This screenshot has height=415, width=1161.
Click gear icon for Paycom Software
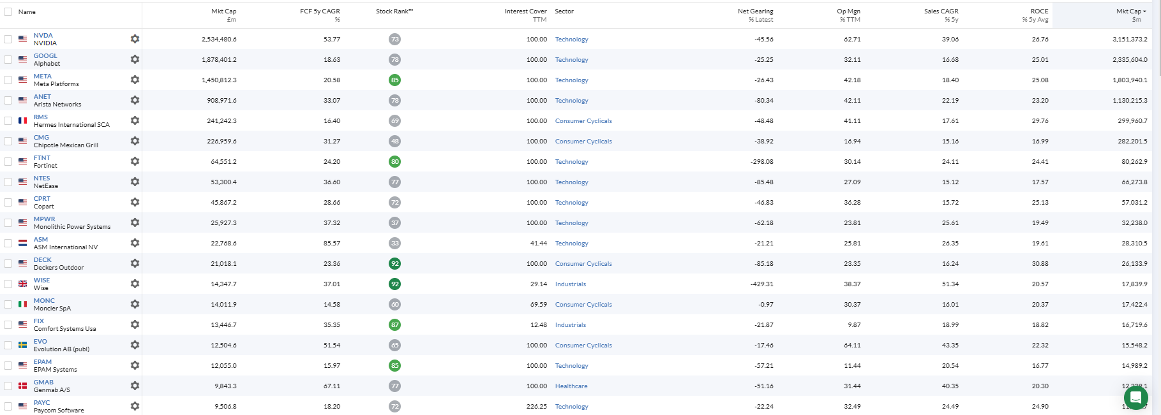(135, 406)
